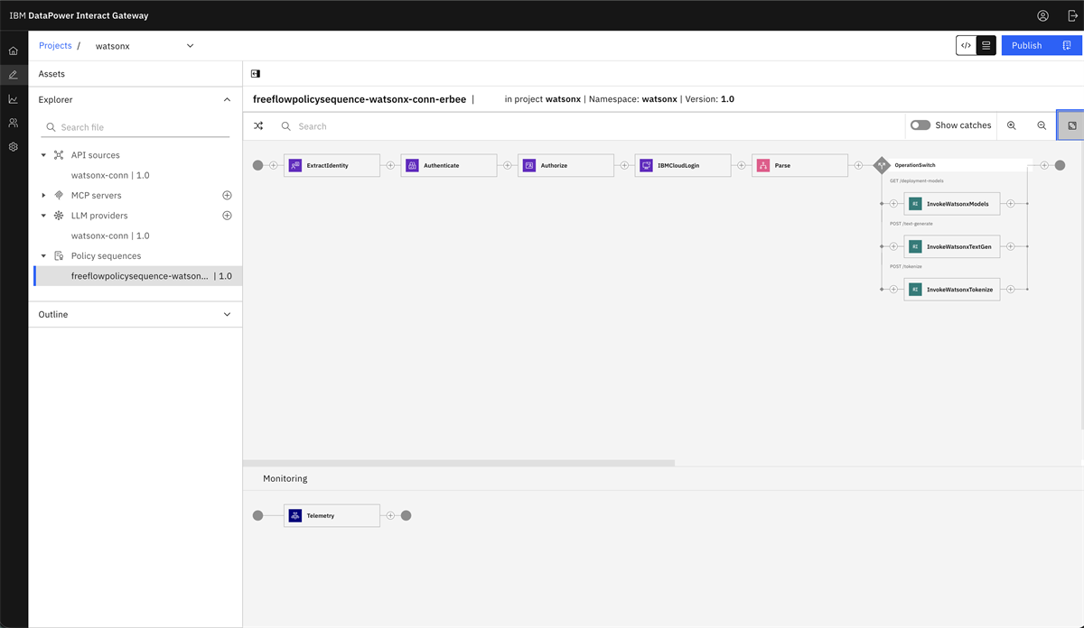Screen dimensions: 1084x628
Task: Click plus connector between Authorize and IBMCloudLogin
Action: click(x=624, y=165)
